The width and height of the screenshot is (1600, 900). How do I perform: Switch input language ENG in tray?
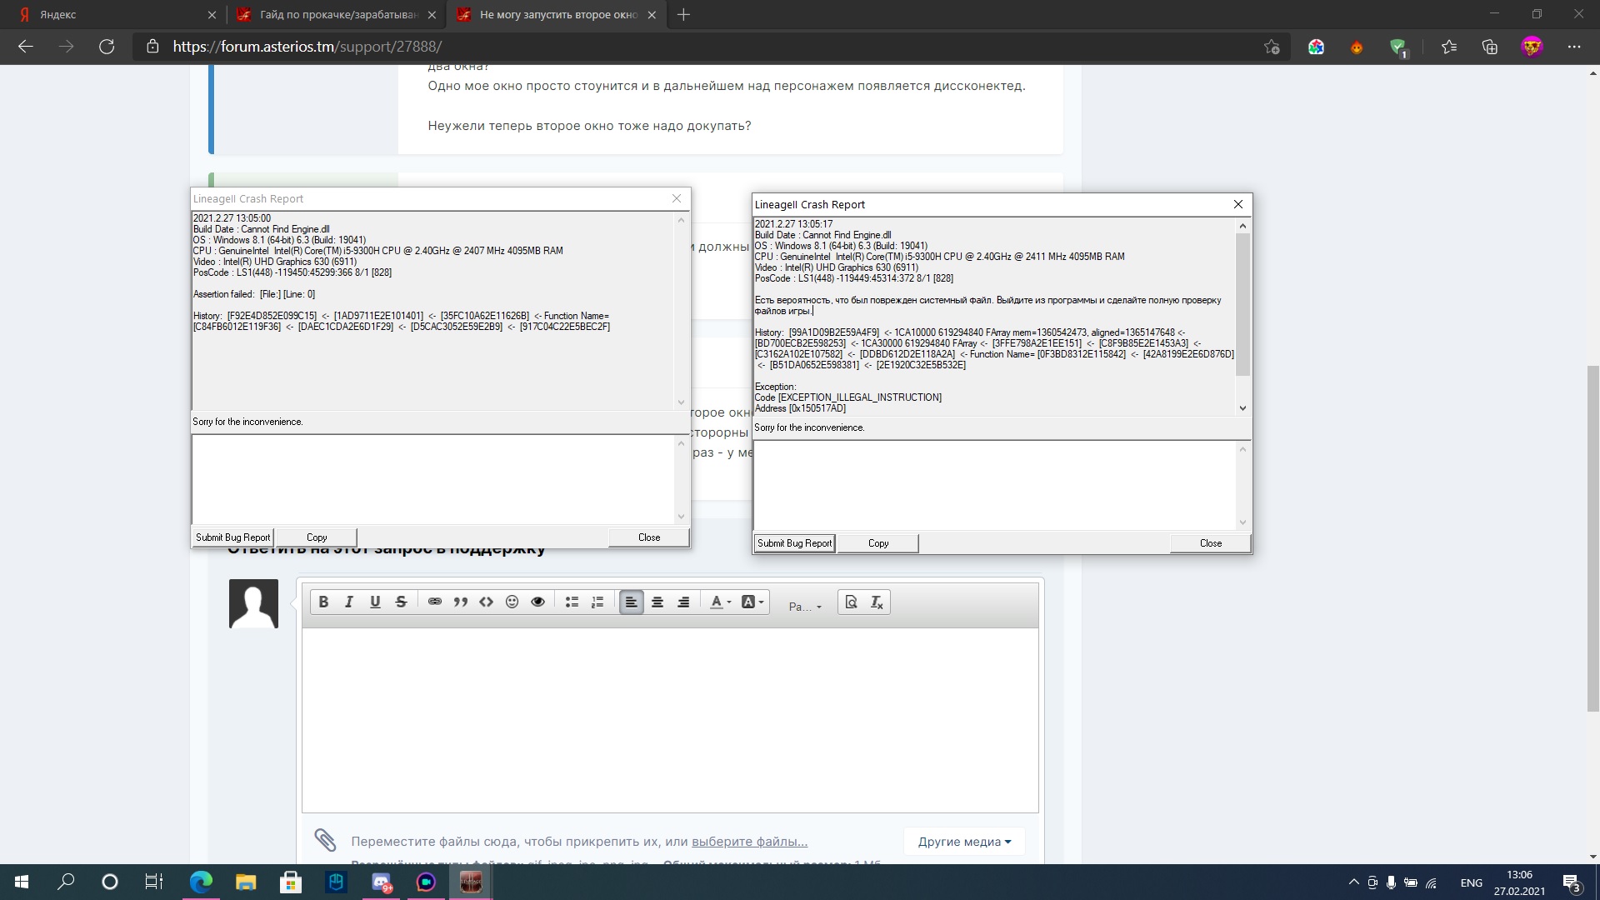tap(1471, 882)
